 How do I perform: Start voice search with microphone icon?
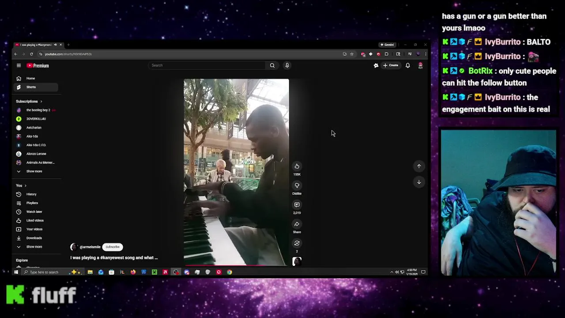pyautogui.click(x=287, y=65)
